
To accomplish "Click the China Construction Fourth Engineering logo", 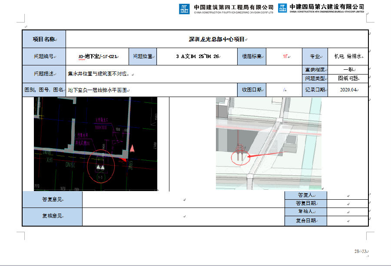I will tap(184, 8).
